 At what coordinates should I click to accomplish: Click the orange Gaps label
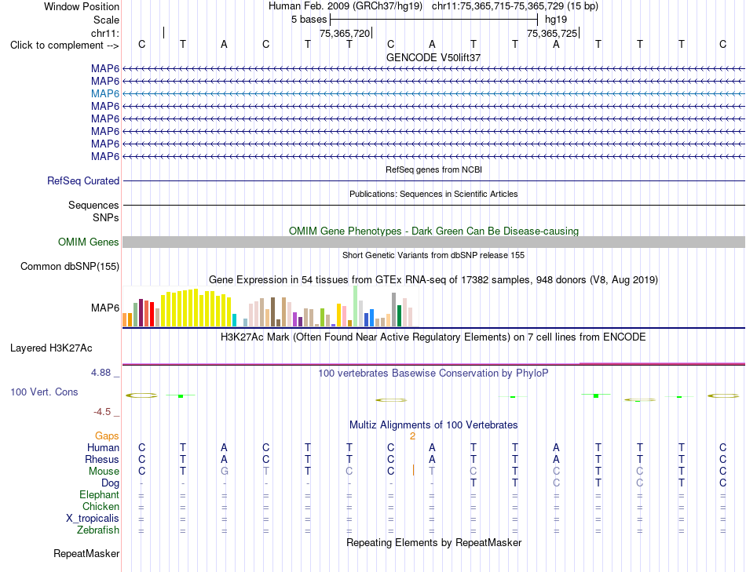tap(107, 436)
